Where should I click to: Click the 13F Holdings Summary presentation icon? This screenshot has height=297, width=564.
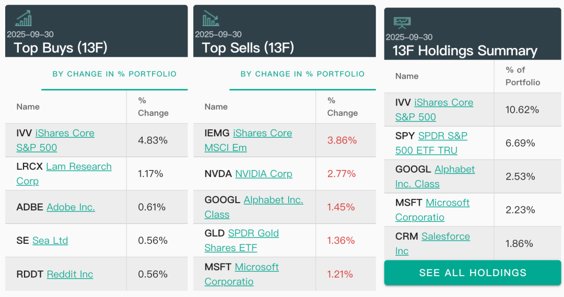pos(402,22)
